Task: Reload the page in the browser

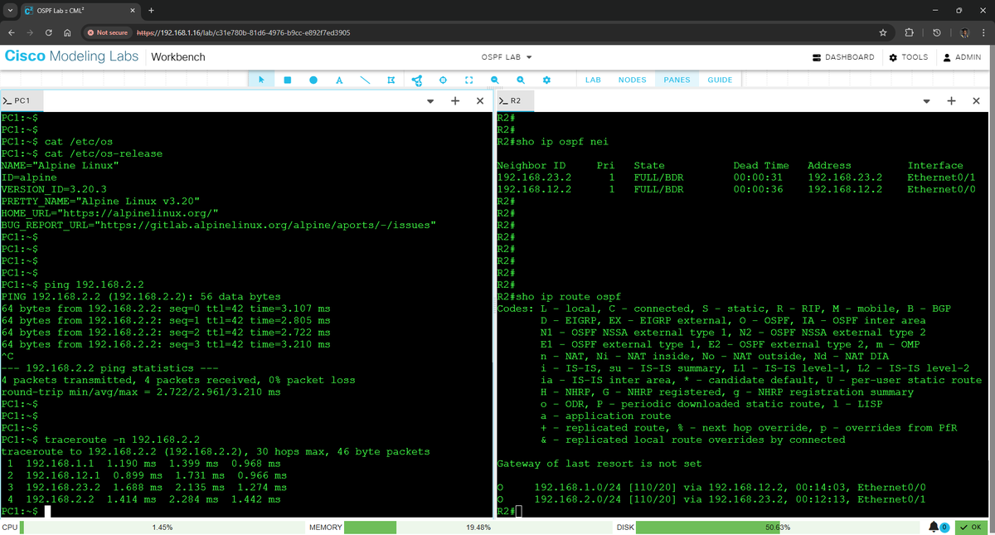Action: coord(49,32)
